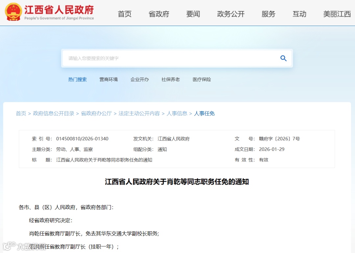Select the 企业开办 hot search term
The width and height of the screenshot is (355, 253).
pos(139,79)
